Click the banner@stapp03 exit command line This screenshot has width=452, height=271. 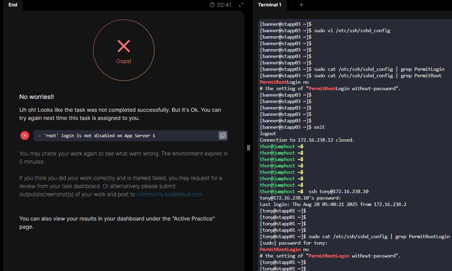292,127
